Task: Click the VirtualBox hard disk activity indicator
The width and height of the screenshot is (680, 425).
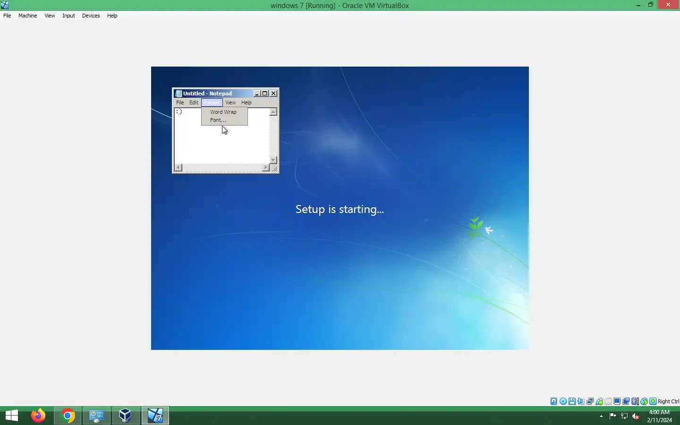Action: click(554, 401)
